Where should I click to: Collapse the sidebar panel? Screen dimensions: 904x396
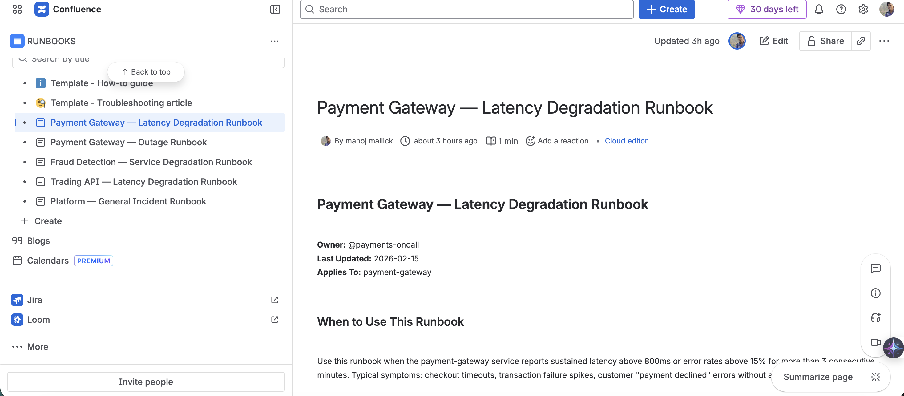click(x=275, y=10)
